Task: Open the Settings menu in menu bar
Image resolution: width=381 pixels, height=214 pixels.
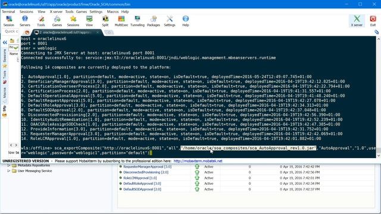Action: (96, 12)
